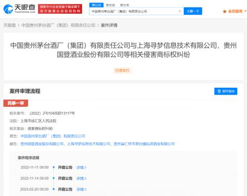This screenshot has height=196, width=247.
Task: Select the 查公司 search tab
Action: (x=96, y=5)
